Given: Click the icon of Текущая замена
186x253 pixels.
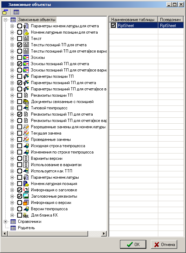Looking at the screenshot, I should tap(26, 133).
